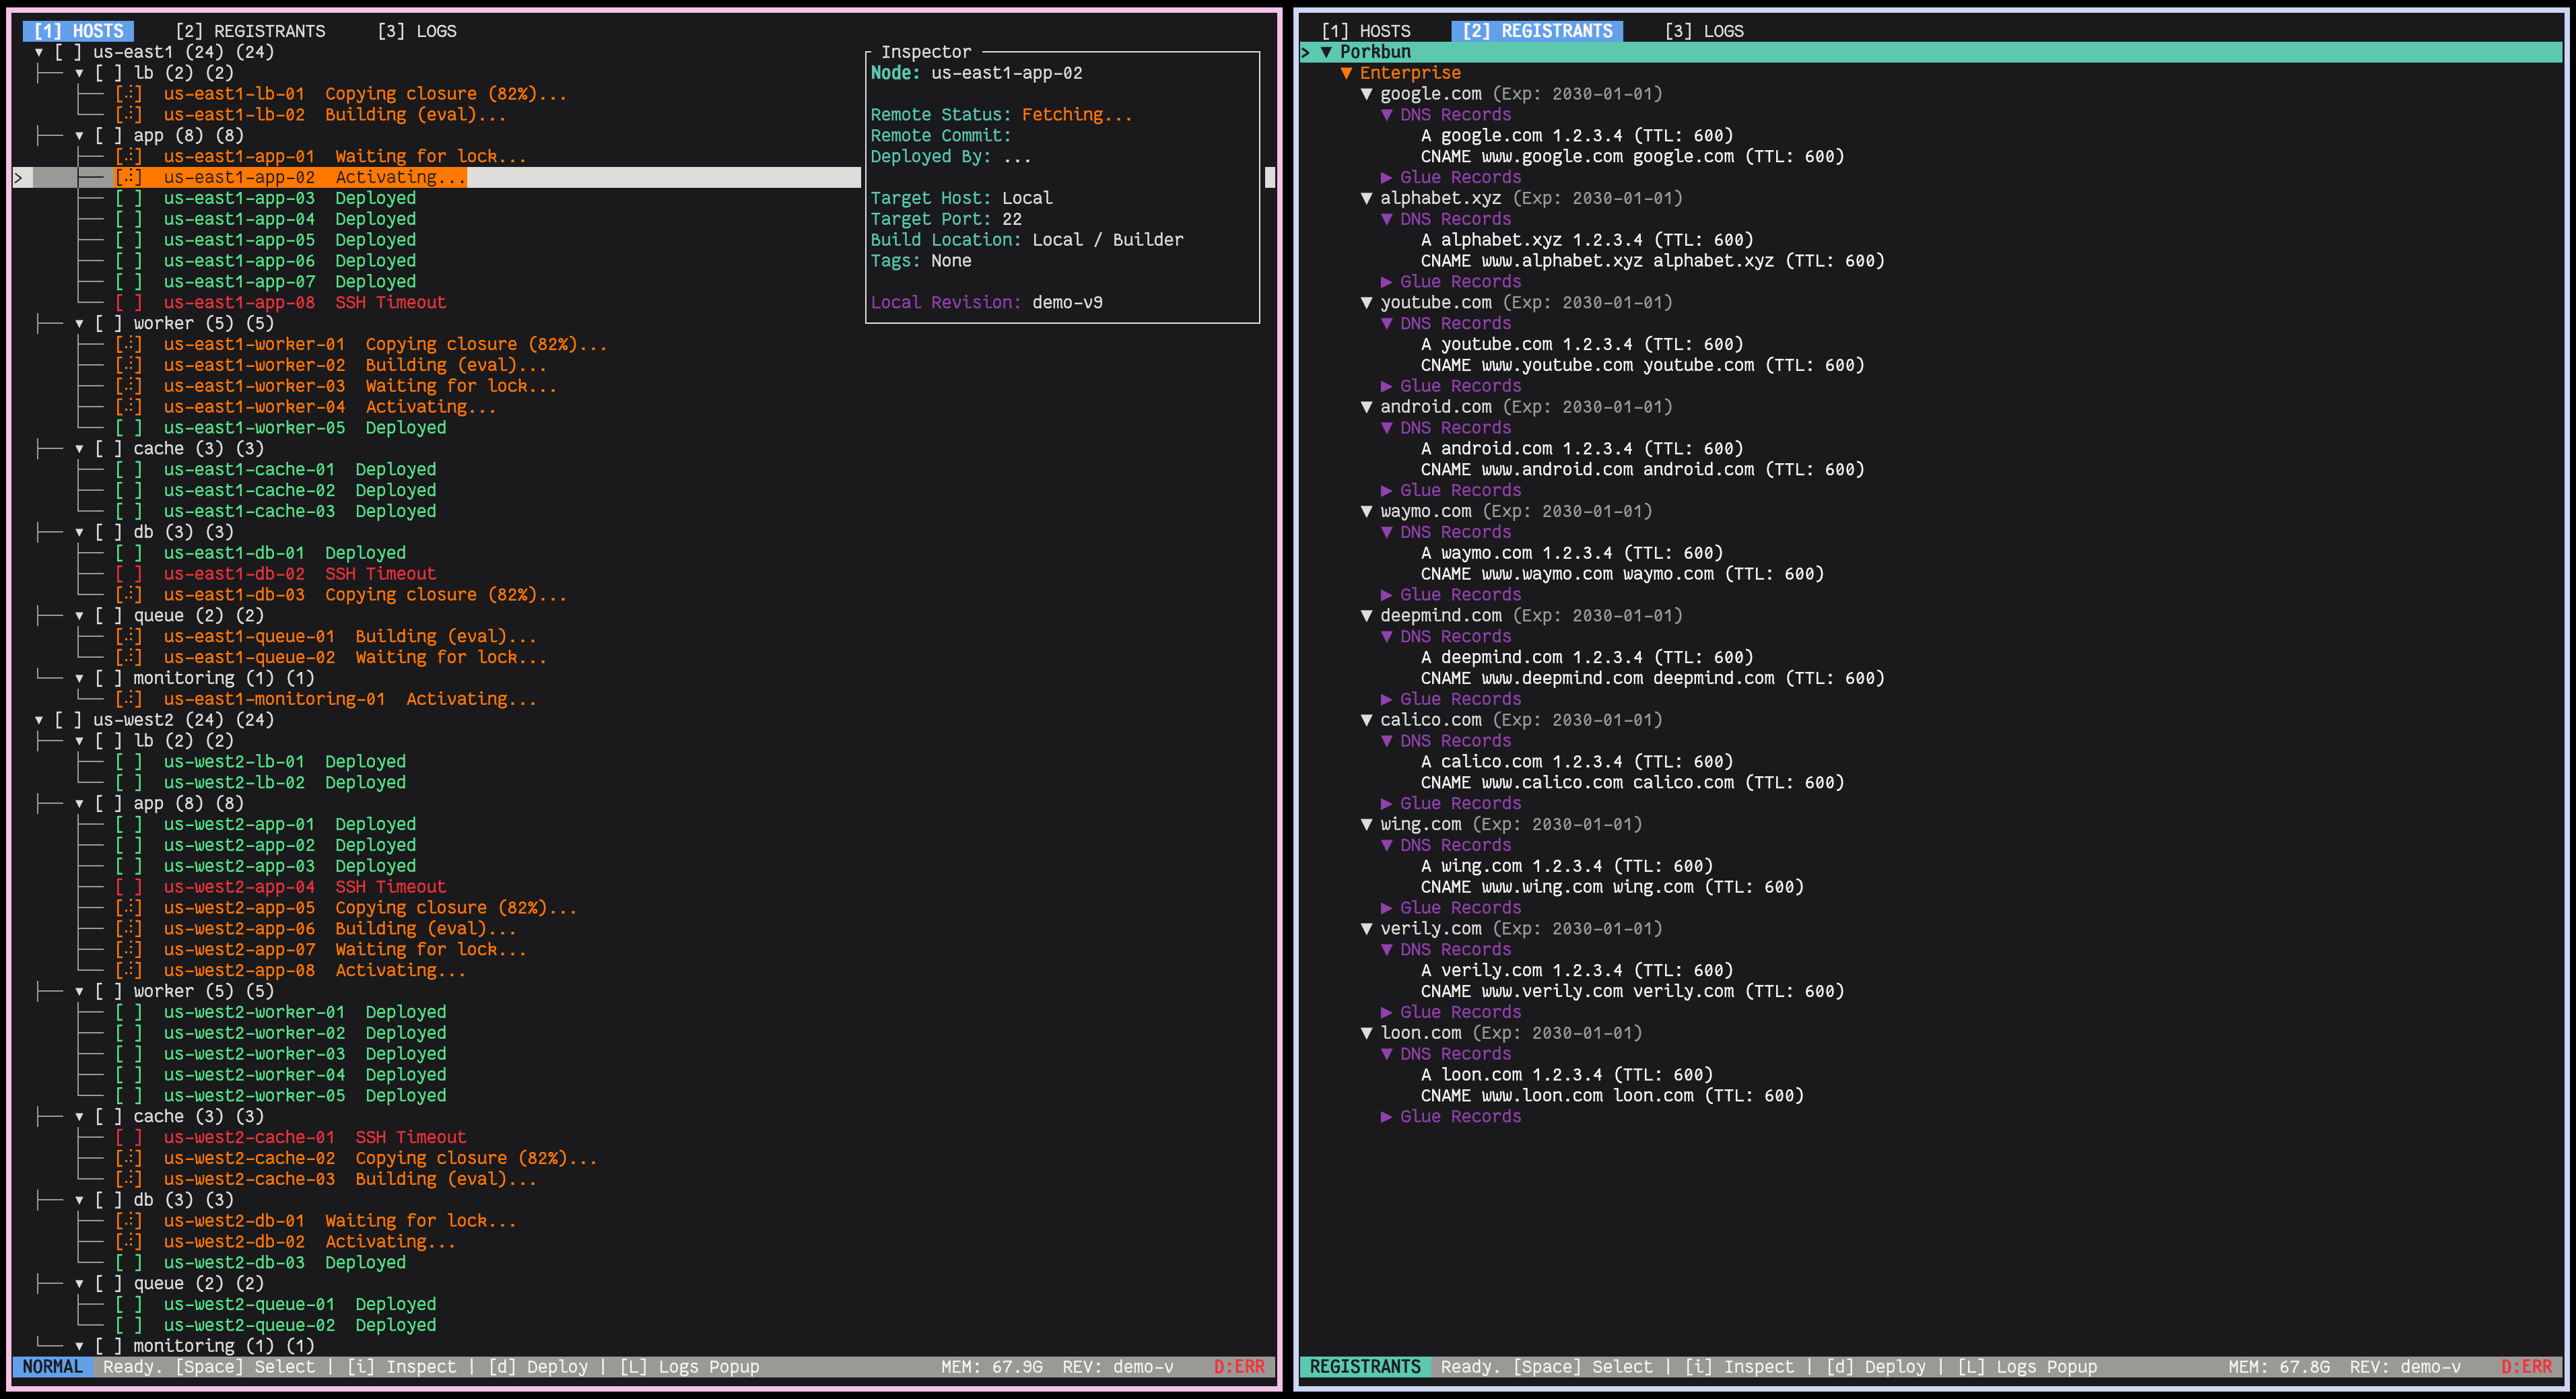Collapse the us-east1 worker group
The image size is (2576, 1399).
pyautogui.click(x=79, y=323)
